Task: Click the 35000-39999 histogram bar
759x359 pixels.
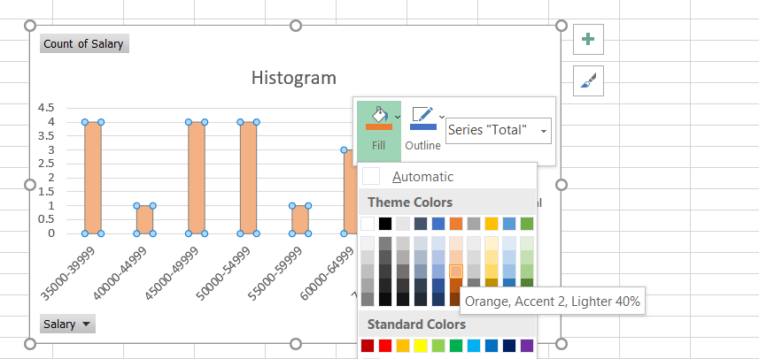Action: [x=93, y=178]
